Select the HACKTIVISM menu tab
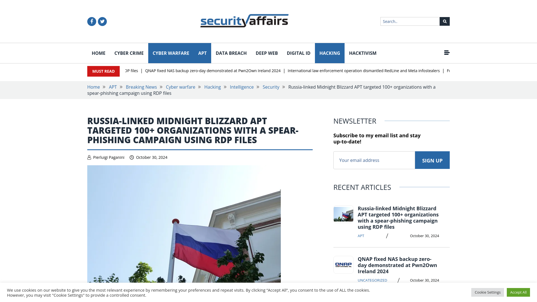The width and height of the screenshot is (537, 302). (362, 53)
